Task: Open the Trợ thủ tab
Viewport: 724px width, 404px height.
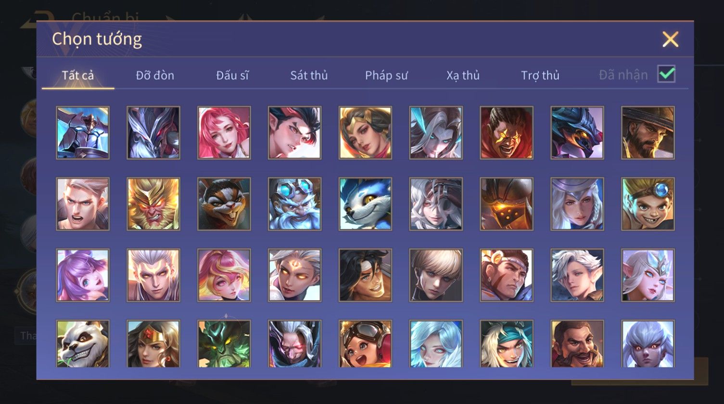Action: pyautogui.click(x=540, y=76)
